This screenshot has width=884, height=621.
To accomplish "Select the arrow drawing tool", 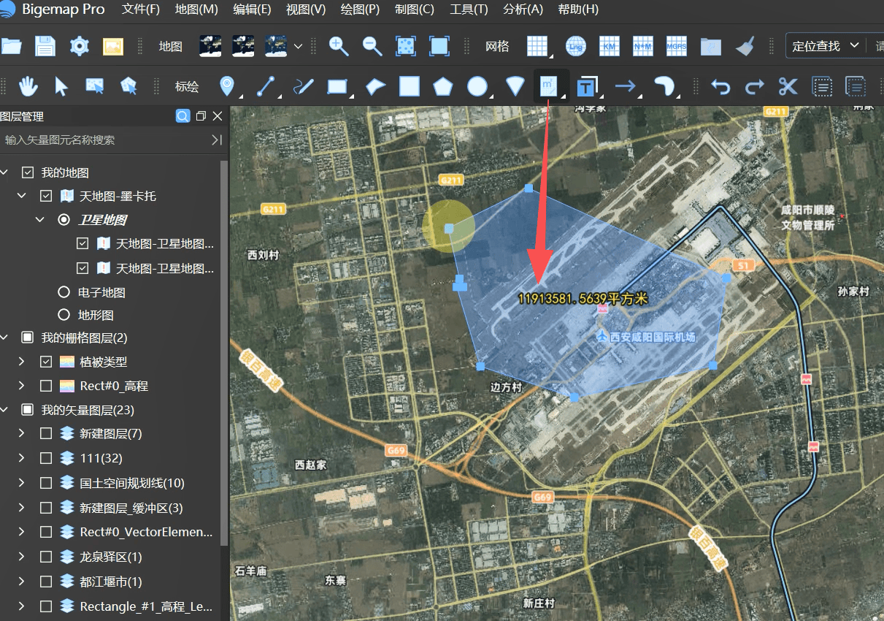I will (x=625, y=86).
